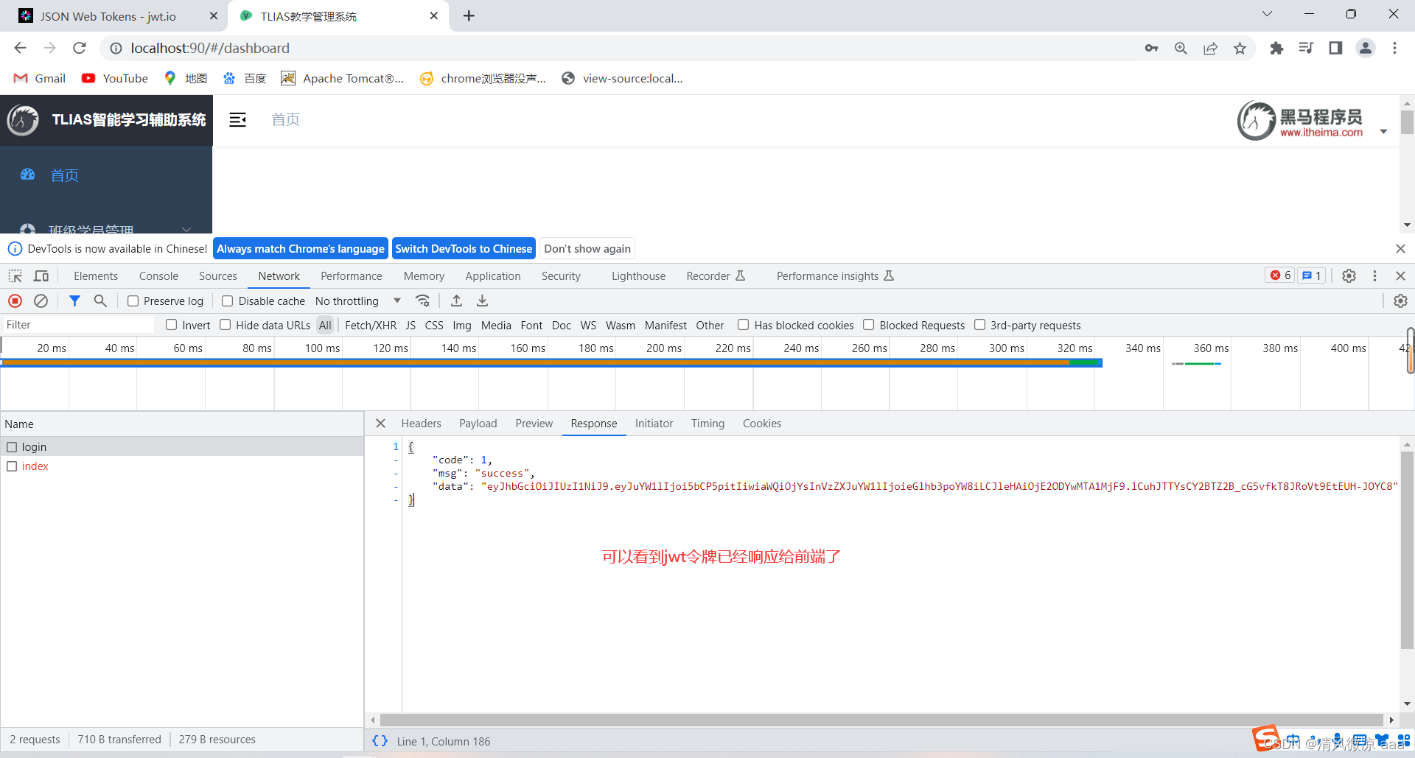This screenshot has height=758, width=1415.
Task: Share this page icon in address bar
Action: coord(1210,48)
